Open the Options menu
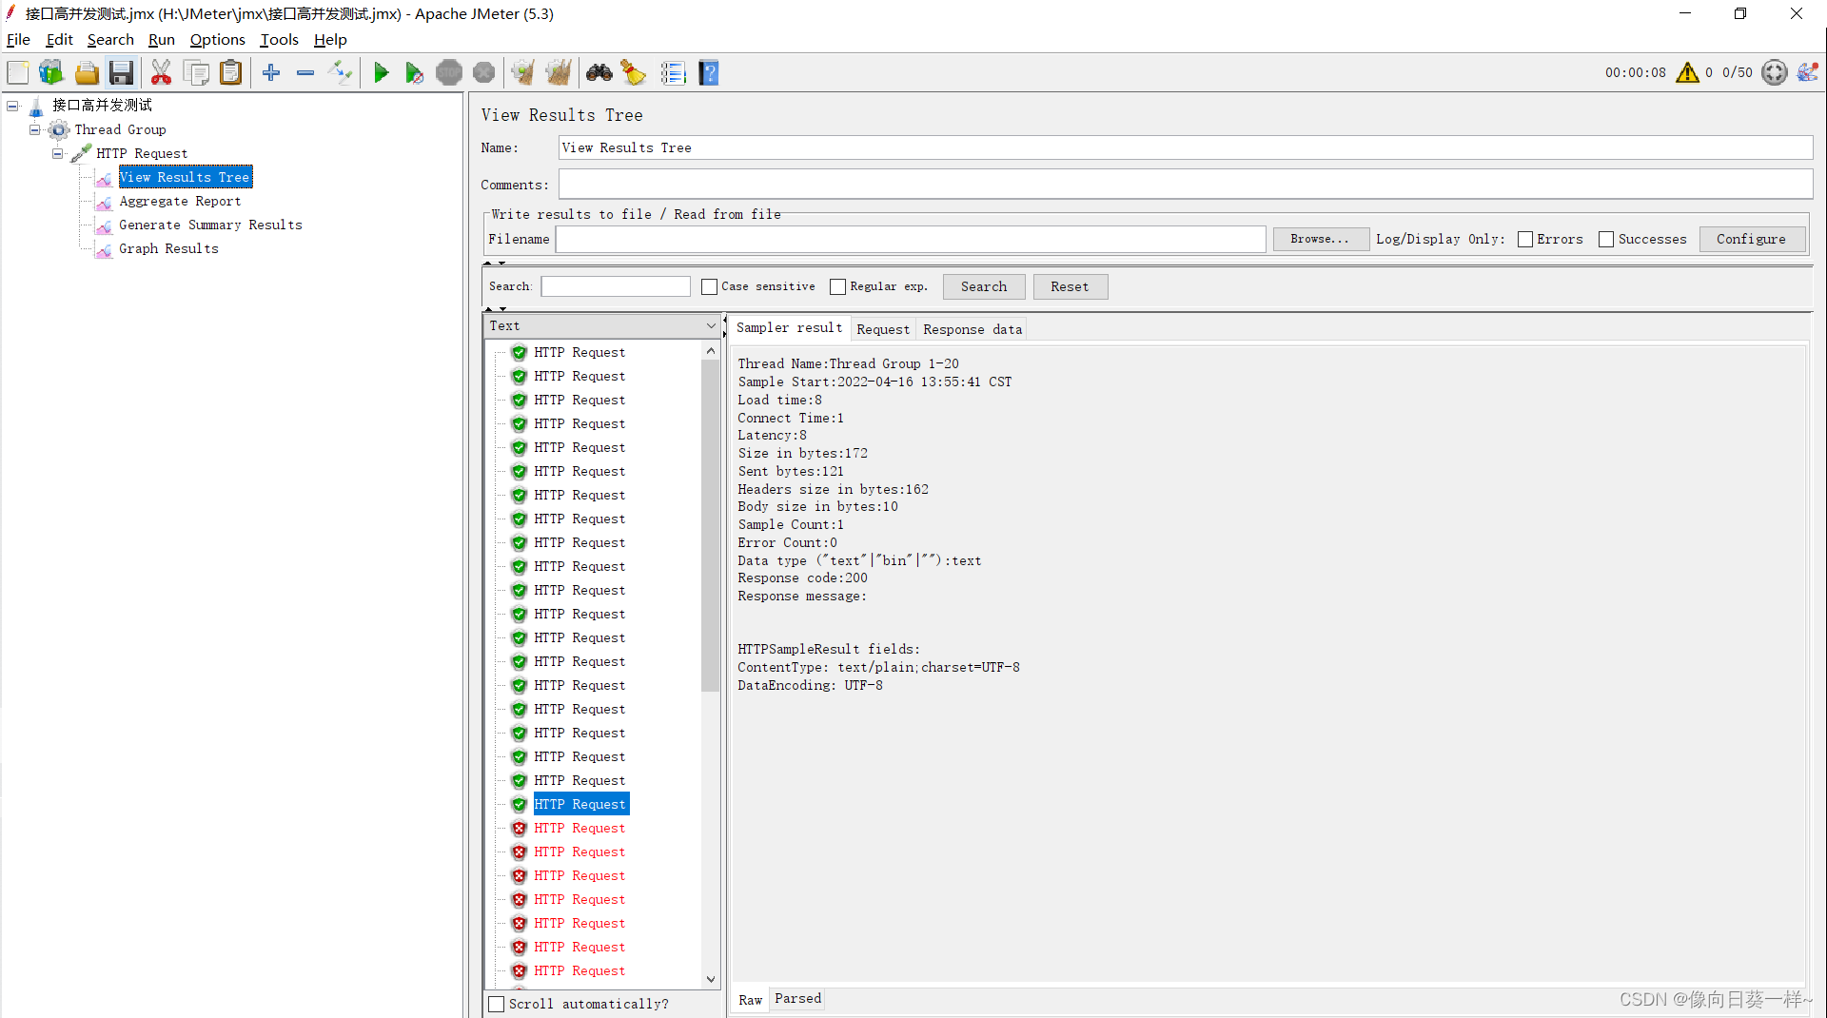 click(x=217, y=40)
